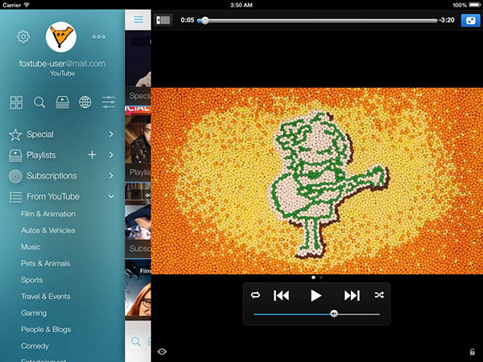
Task: Click the foxtube-user@mail.com account label
Action: [x=62, y=64]
